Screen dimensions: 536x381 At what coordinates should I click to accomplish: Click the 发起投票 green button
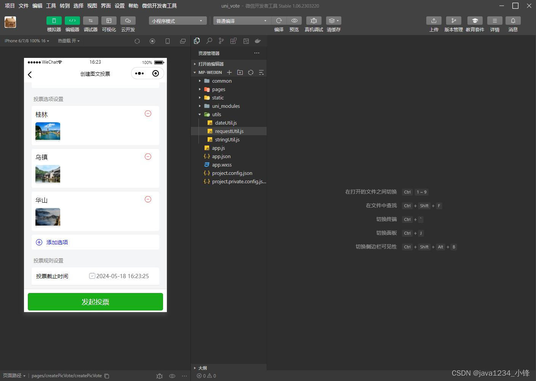95,302
